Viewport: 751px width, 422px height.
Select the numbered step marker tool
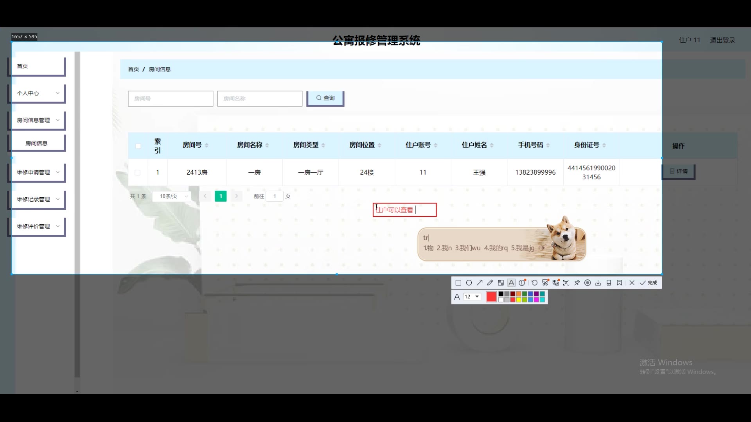point(522,283)
